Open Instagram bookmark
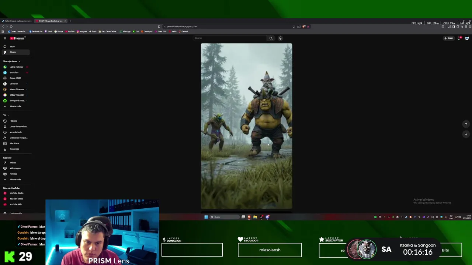The height and width of the screenshot is (265, 472). click(82, 32)
